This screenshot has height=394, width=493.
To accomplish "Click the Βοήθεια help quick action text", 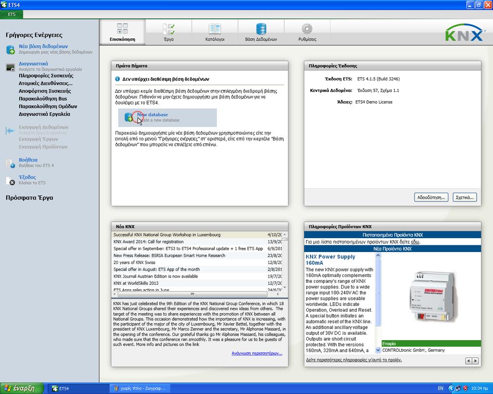I will 28,160.
